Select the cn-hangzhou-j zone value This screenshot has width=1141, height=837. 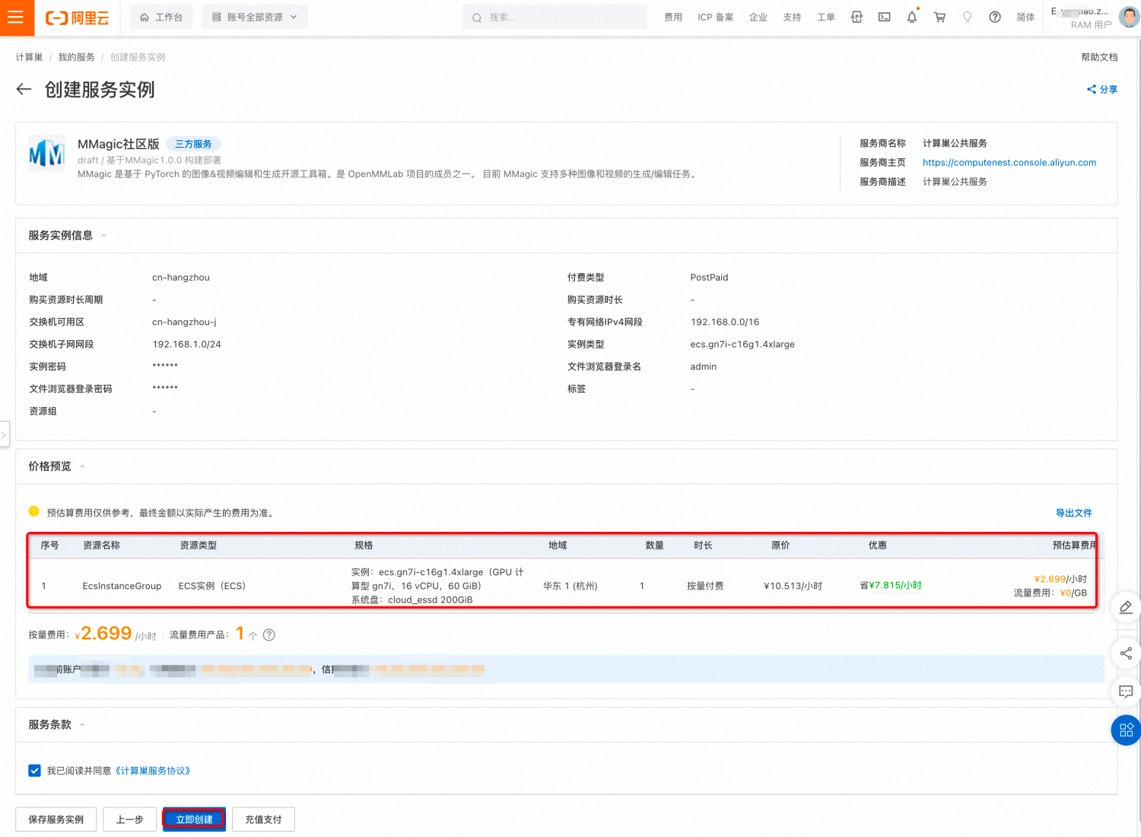pos(184,322)
